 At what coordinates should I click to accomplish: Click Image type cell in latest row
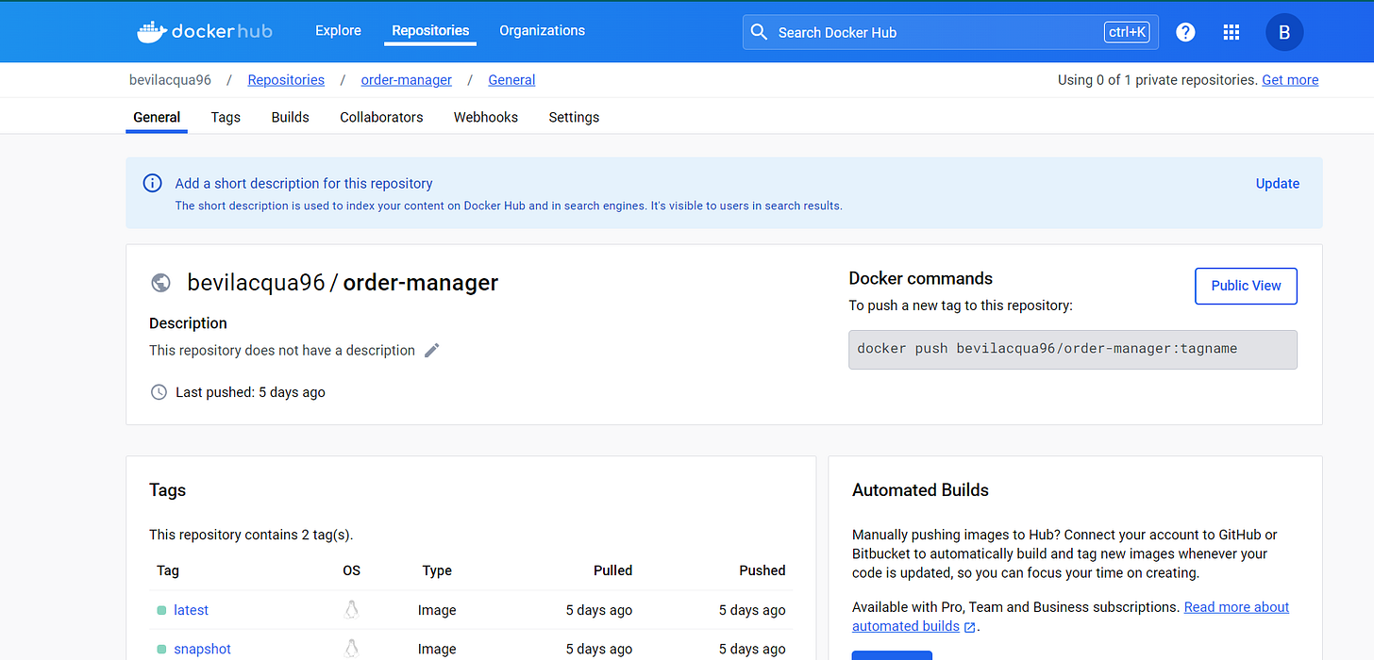(437, 610)
